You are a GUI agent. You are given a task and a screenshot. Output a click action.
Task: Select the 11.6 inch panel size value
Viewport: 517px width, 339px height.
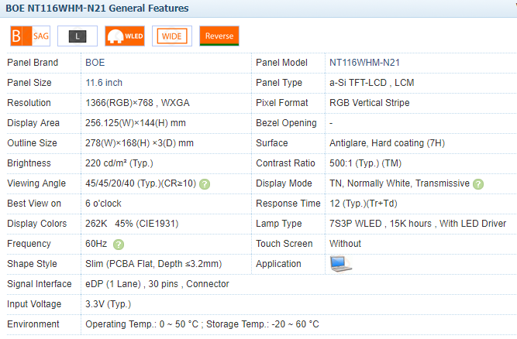[x=104, y=83]
